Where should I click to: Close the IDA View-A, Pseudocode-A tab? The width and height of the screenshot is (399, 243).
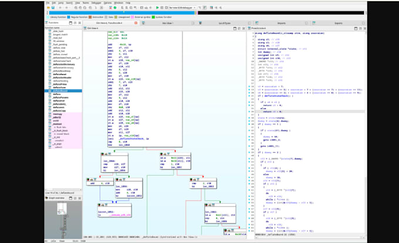coord(136,23)
